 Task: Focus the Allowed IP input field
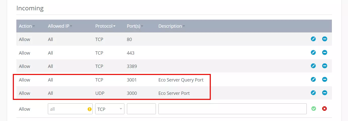point(70,109)
